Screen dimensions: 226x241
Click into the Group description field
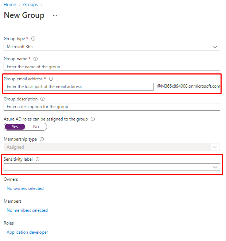[112, 107]
